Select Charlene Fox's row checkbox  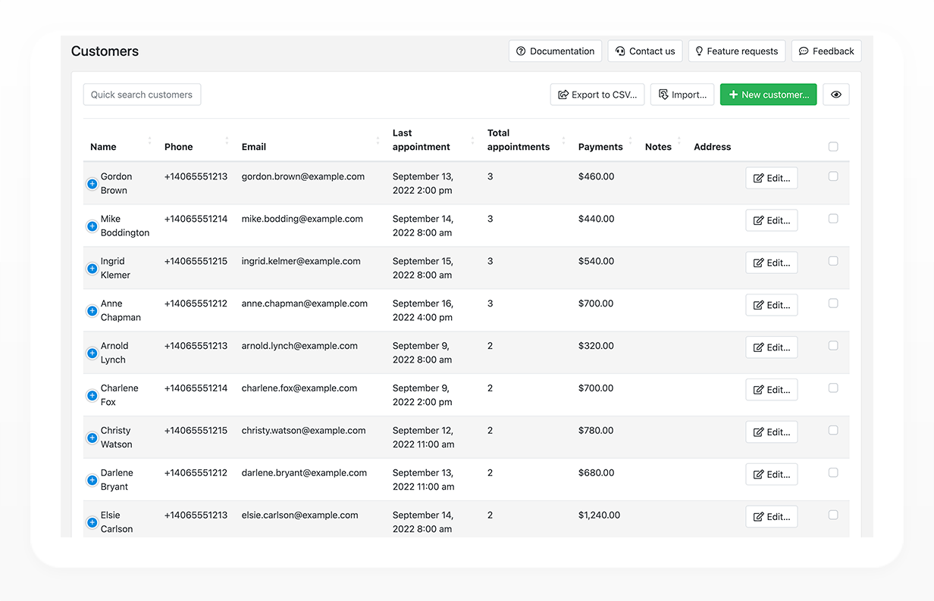[x=833, y=388]
